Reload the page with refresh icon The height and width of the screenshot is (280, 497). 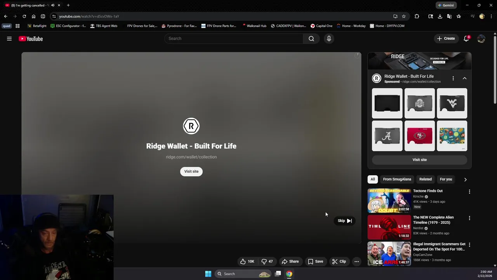pyautogui.click(x=24, y=16)
